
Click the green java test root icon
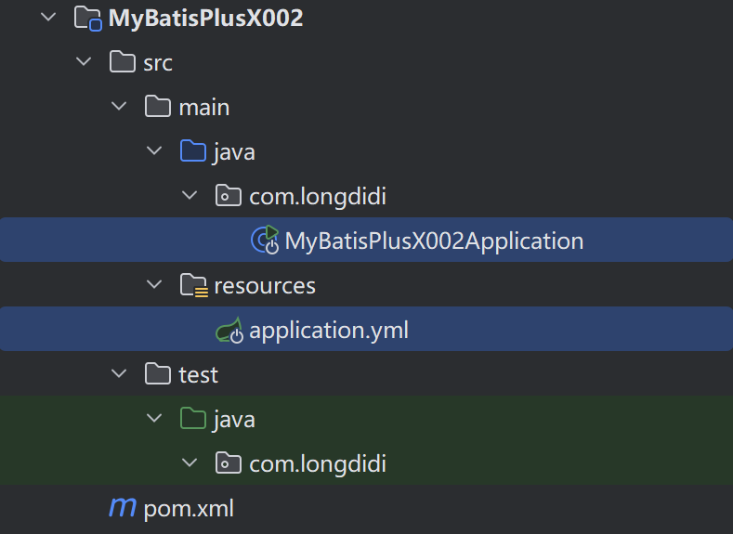pos(193,418)
